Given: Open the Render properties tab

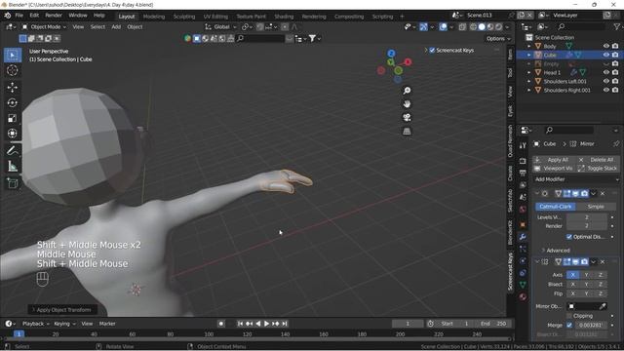Looking at the screenshot, I should 523,161.
